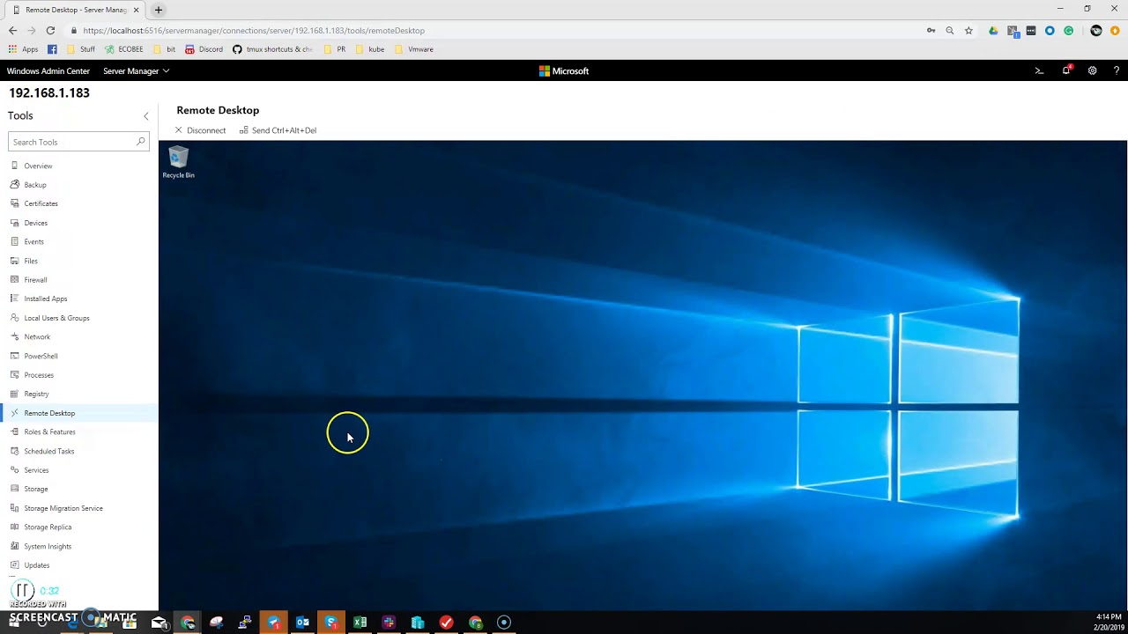This screenshot has height=634, width=1128.
Task: Open Admin Center settings gear
Action: tap(1092, 70)
